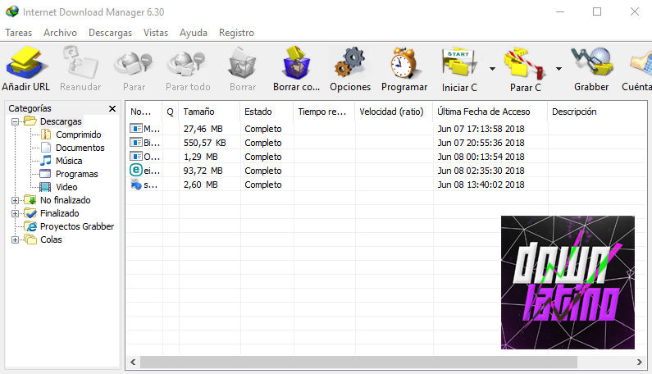Open the Grabber tool icon
The height and width of the screenshot is (374, 652).
pyautogui.click(x=591, y=63)
